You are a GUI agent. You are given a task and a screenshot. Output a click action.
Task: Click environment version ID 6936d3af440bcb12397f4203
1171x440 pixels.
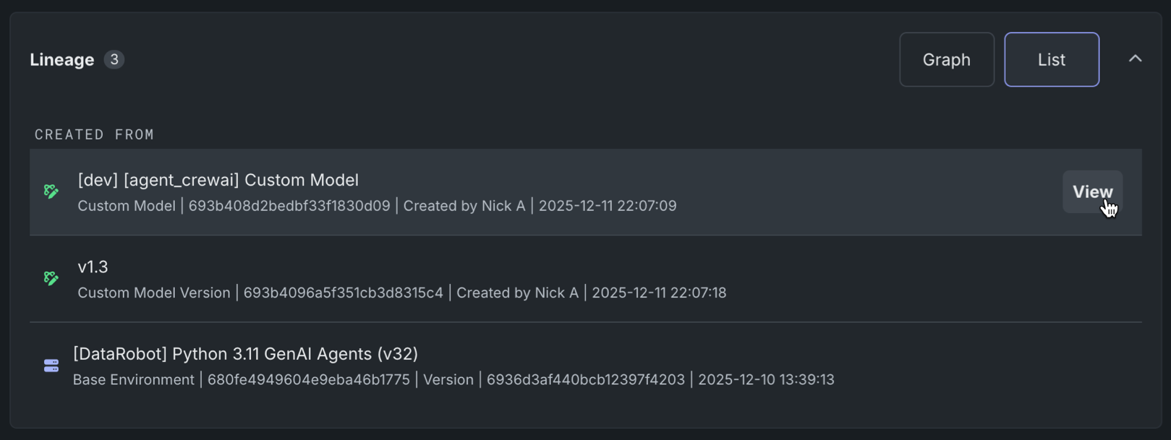tap(585, 379)
